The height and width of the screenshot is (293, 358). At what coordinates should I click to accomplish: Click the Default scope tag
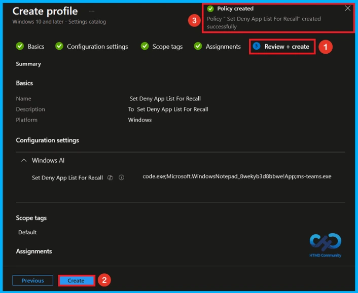coord(27,232)
